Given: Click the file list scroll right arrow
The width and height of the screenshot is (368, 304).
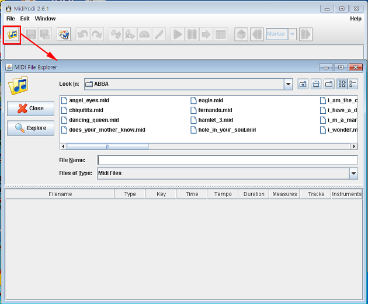Looking at the screenshot, I should point(354,146).
